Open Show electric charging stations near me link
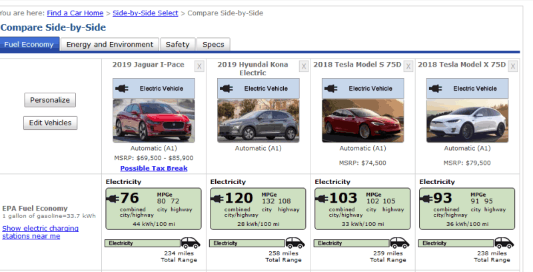This screenshot has width=533, height=272. (x=40, y=232)
